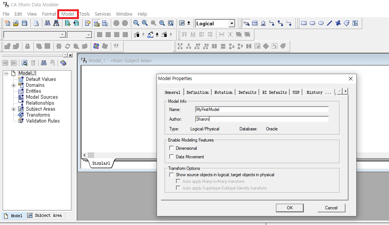Expand the Subject Areas tree node
Screen dimensions: 389x225
pyautogui.click(x=14, y=109)
